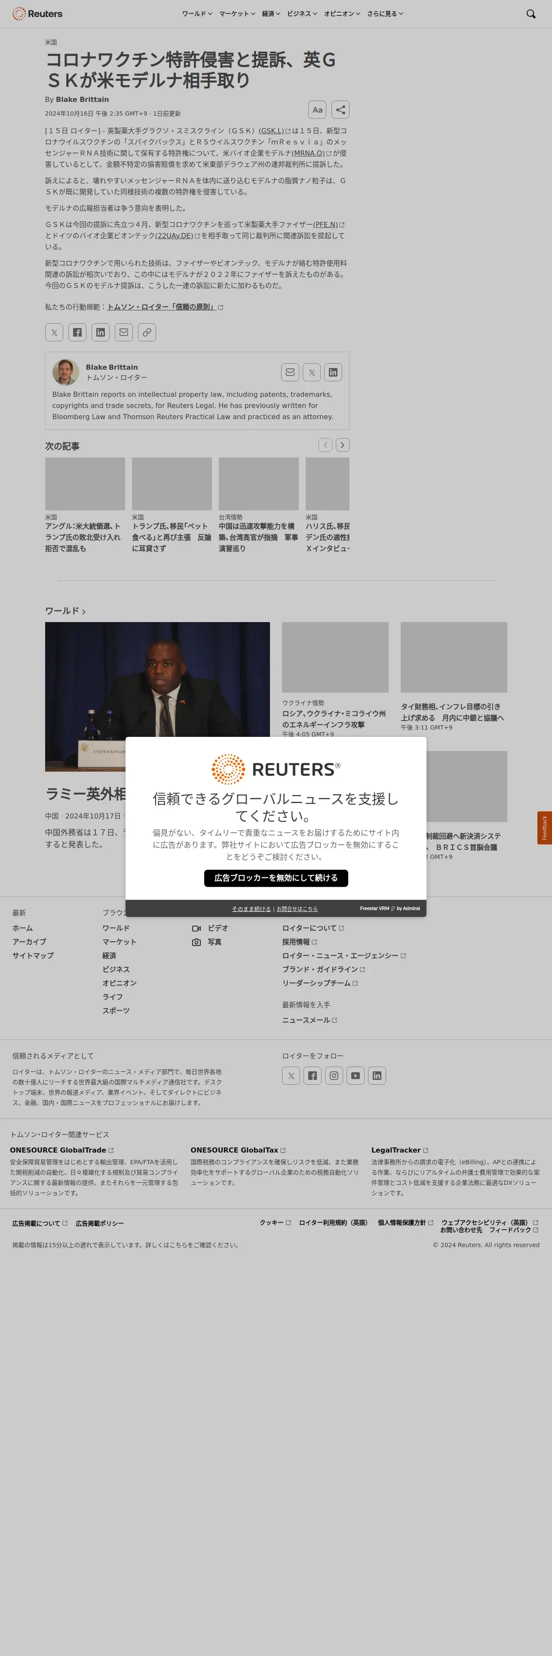This screenshot has height=1656, width=552.
Task: Click the author name Blake Brittain in byline
Action: [82, 100]
